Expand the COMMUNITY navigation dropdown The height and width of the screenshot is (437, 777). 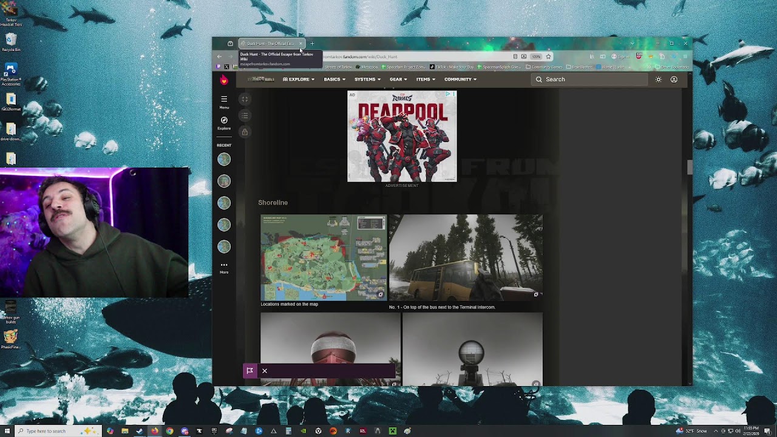coord(460,80)
